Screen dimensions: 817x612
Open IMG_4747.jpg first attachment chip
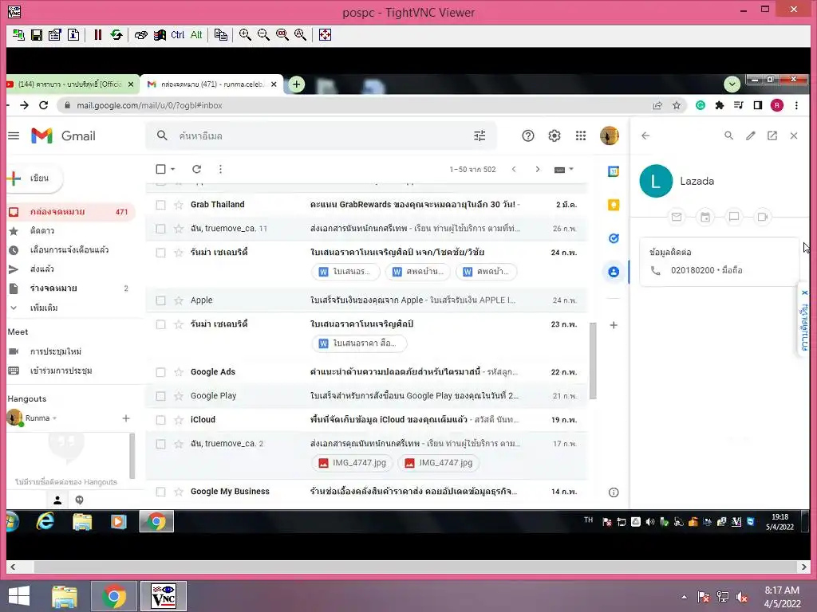[352, 463]
